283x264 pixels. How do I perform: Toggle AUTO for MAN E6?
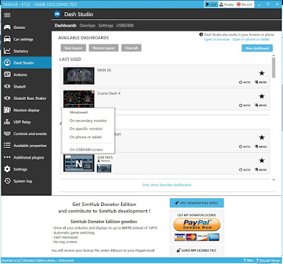[x=245, y=82]
